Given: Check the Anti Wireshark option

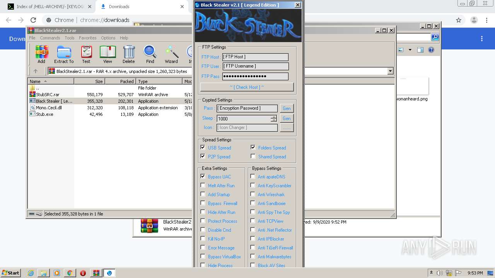Looking at the screenshot, I should 253,194.
